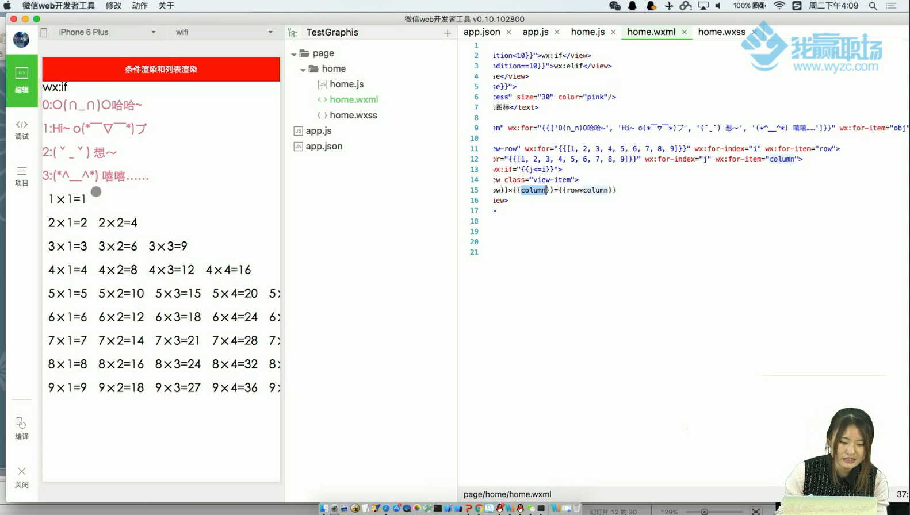Screen dimensions: 910x515
Task: Click the selected 'column' word on line 15
Action: [x=533, y=190]
